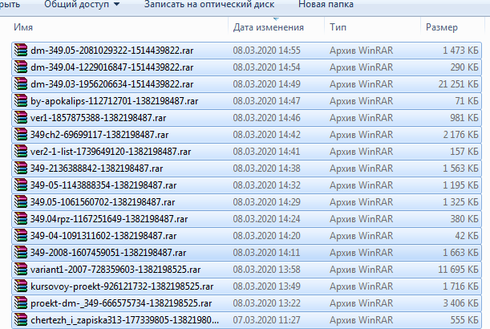Click the date 08.03.2020 14:42
The height and width of the screenshot is (329, 490).
(x=266, y=135)
